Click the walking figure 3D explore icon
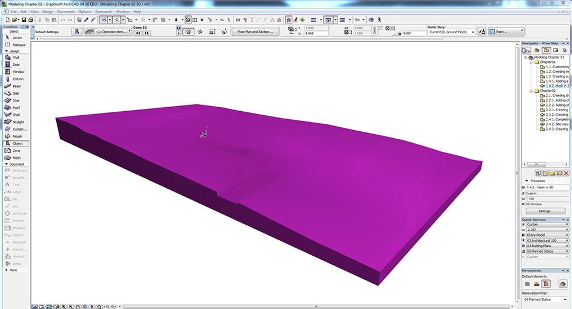Viewport: 572px width, 309px height. coord(379,19)
